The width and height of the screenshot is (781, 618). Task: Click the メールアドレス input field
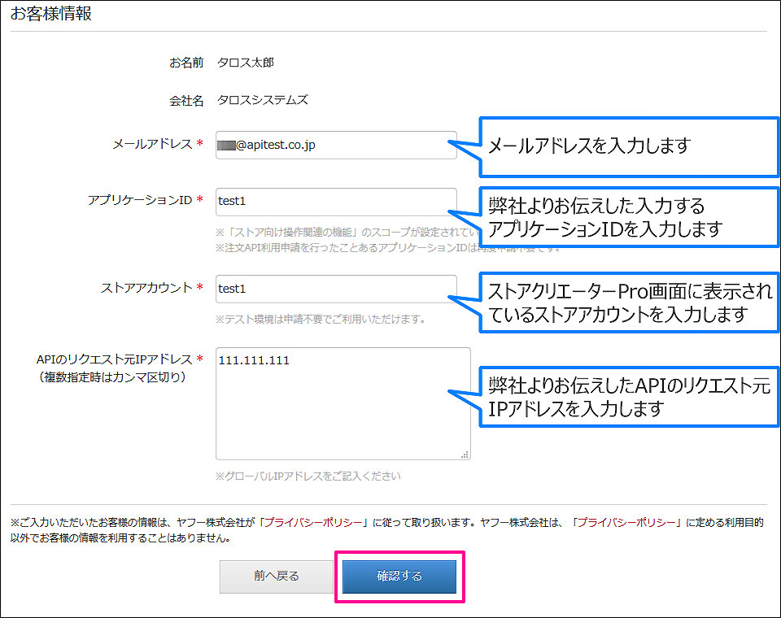click(x=335, y=145)
